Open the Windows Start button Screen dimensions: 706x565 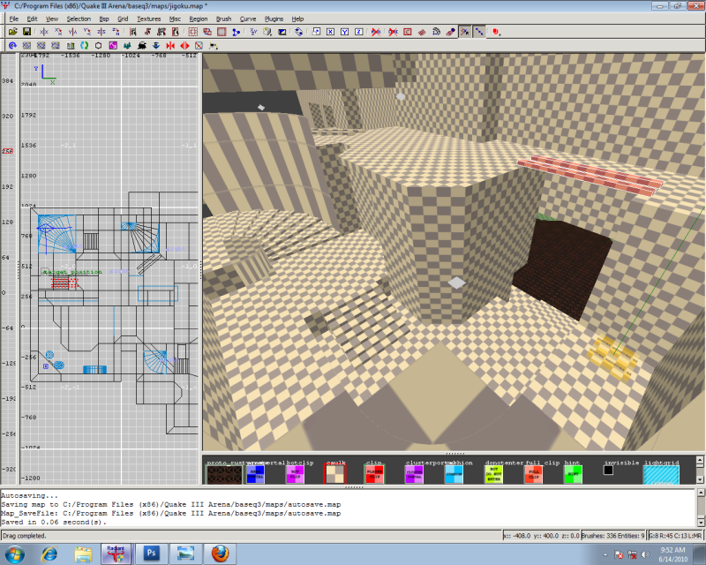(x=14, y=554)
